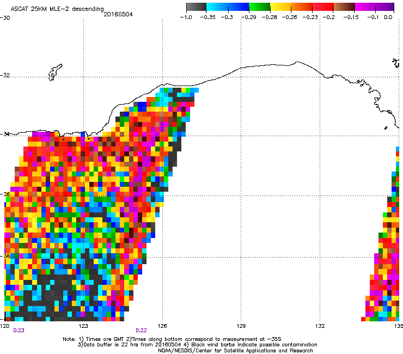Click the -0.26 color scale label
403x354 pixels.
pos(289,17)
